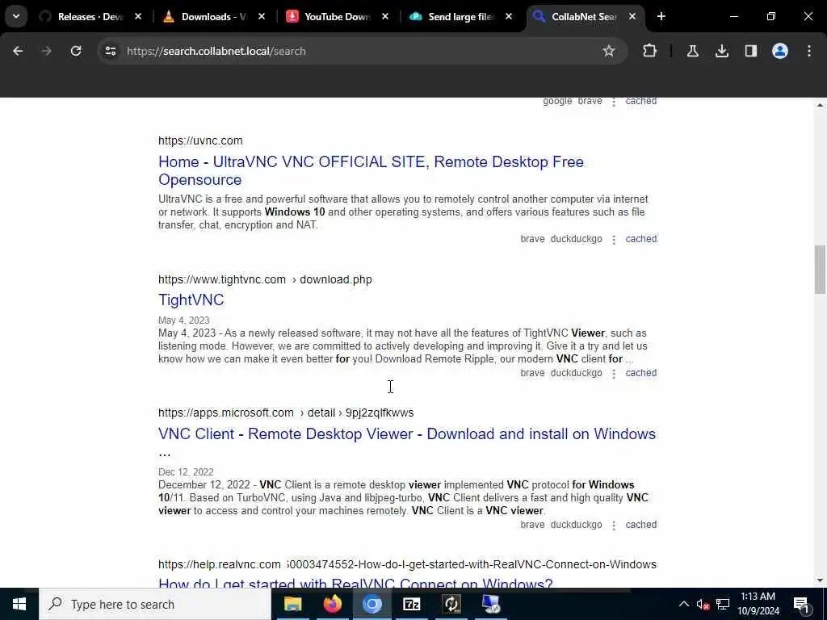Reload the current page
827x620 pixels.
point(76,51)
